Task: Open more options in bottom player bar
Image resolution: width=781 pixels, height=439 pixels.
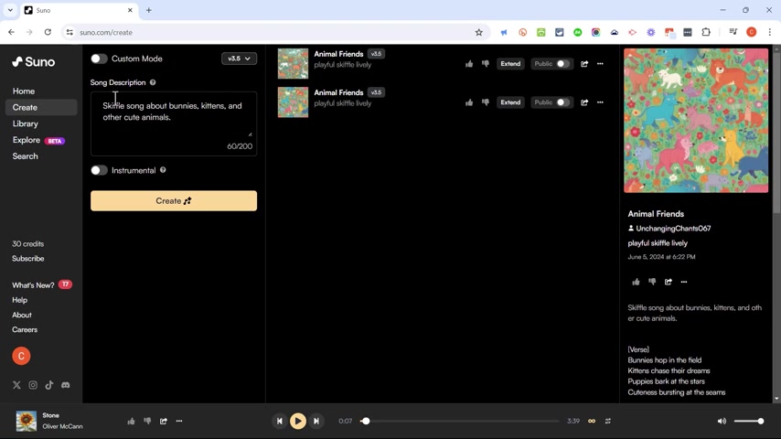Action: coord(179,421)
